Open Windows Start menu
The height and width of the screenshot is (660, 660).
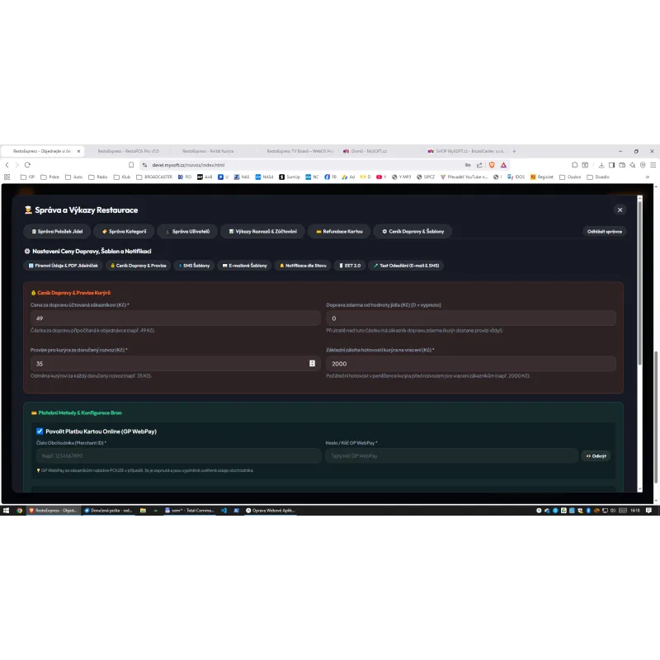point(7,510)
